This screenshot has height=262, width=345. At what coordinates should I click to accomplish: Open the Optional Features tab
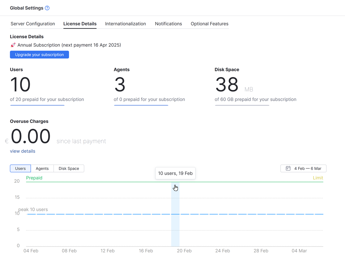pos(209,24)
